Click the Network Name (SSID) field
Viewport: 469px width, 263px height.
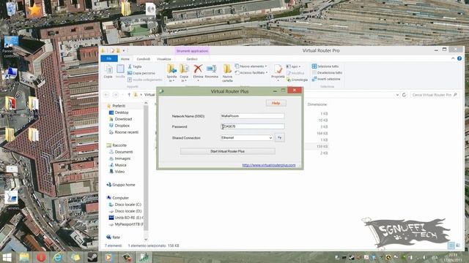(x=252, y=115)
